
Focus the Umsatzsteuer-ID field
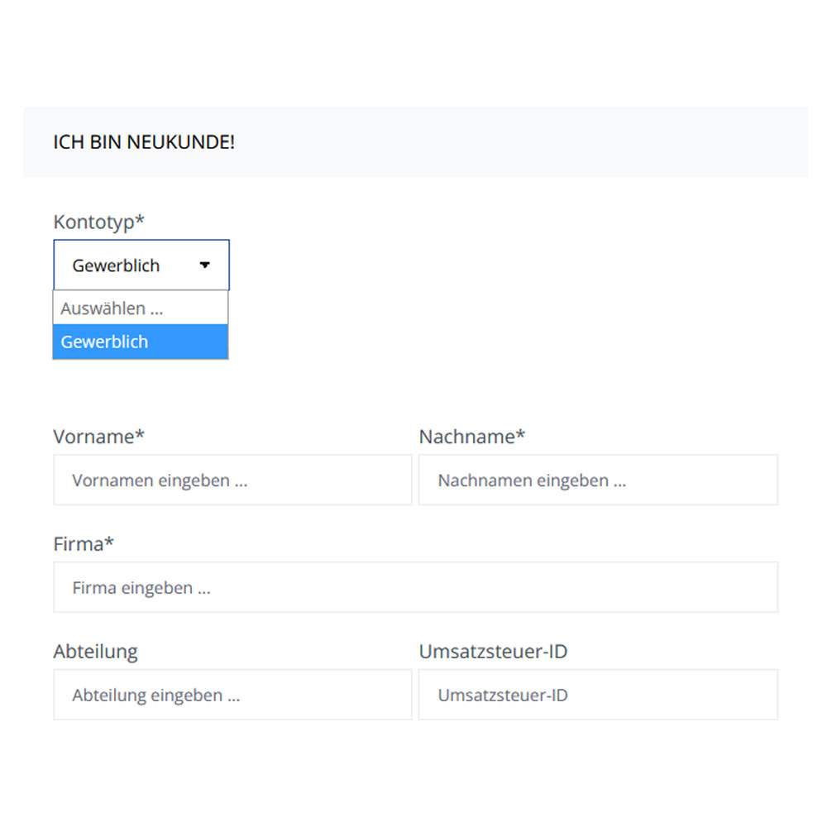(x=597, y=695)
